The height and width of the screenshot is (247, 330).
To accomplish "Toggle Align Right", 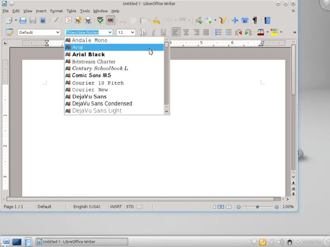I will [x=196, y=32].
